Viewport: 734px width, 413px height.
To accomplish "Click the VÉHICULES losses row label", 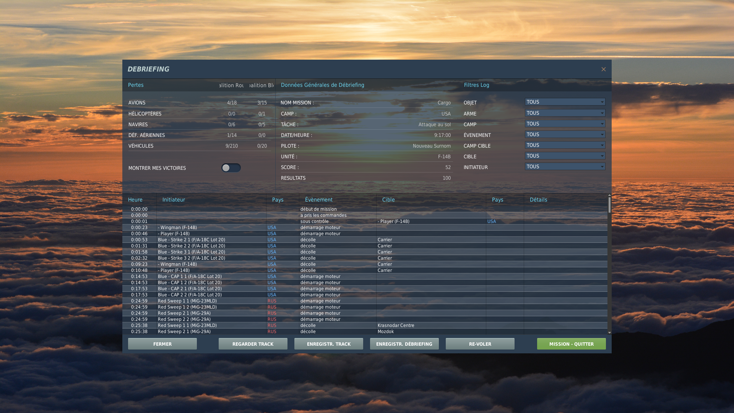I will [x=141, y=146].
